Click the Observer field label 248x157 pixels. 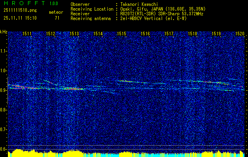[x=80, y=4]
